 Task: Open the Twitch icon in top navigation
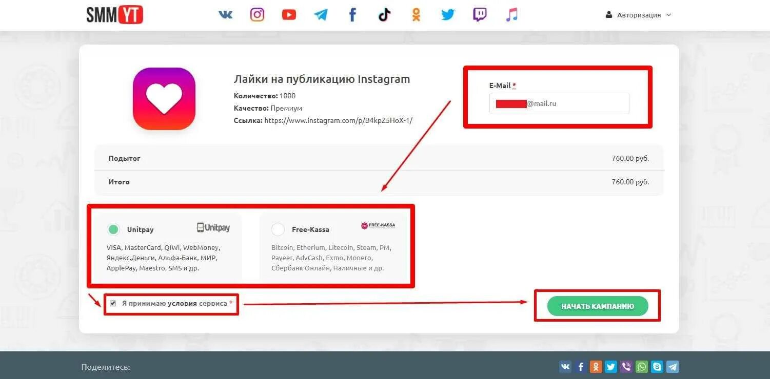point(480,14)
